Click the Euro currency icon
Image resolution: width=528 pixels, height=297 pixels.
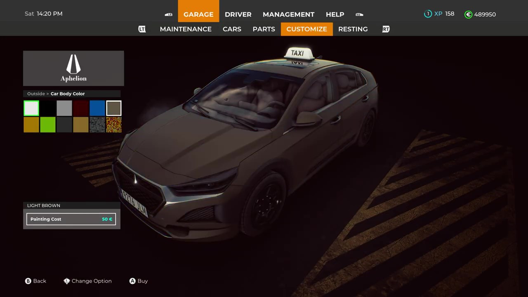pos(468,14)
